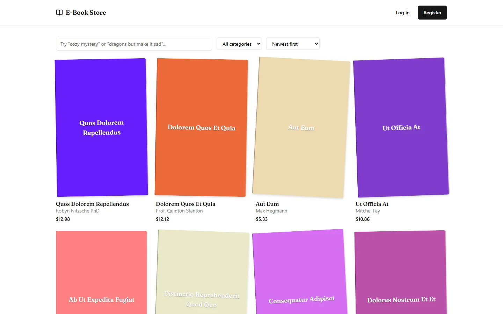The image size is (503, 314).
Task: Open the Ab Ut Expedita Fugiat cover
Action: pos(101,272)
